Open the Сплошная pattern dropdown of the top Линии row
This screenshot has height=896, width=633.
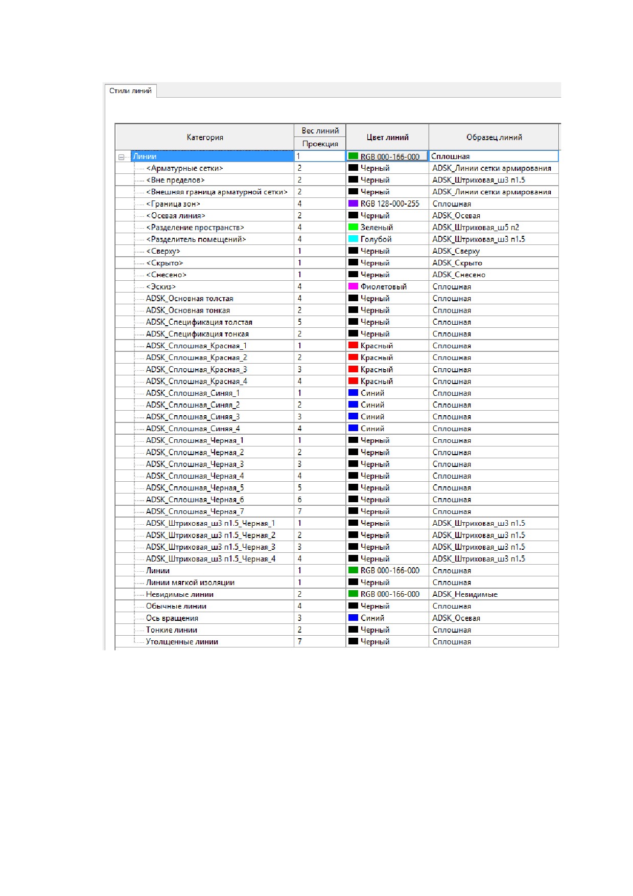[494, 156]
